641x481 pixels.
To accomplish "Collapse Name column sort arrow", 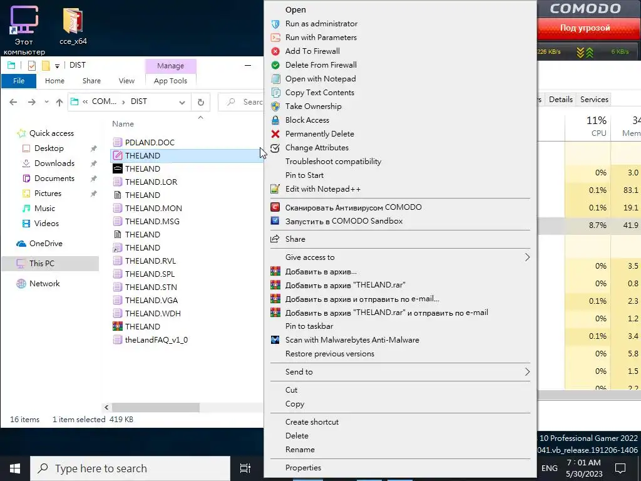I will [x=200, y=117].
